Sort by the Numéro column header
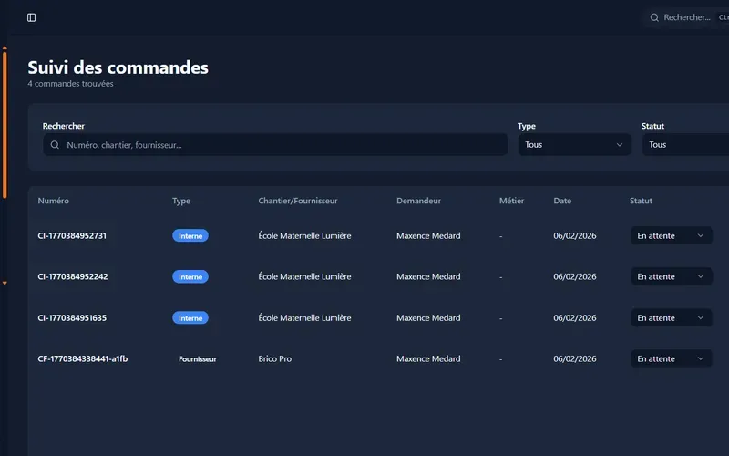Screen dimensions: 729x456 click(54, 201)
